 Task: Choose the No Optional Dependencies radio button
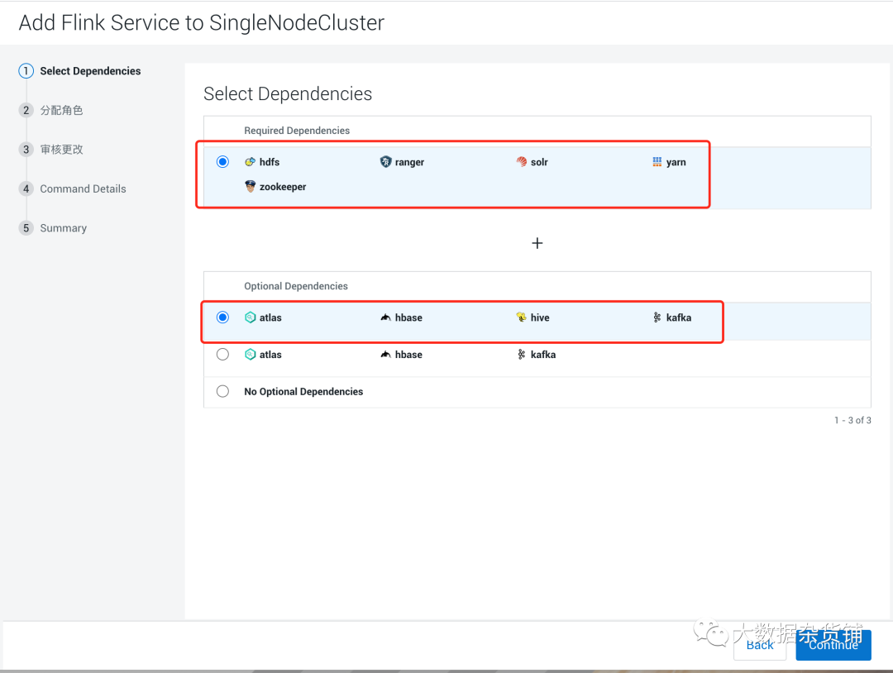tap(222, 392)
